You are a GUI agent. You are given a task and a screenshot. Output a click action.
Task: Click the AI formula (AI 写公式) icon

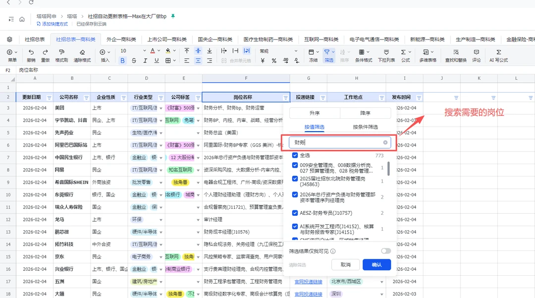(x=498, y=52)
